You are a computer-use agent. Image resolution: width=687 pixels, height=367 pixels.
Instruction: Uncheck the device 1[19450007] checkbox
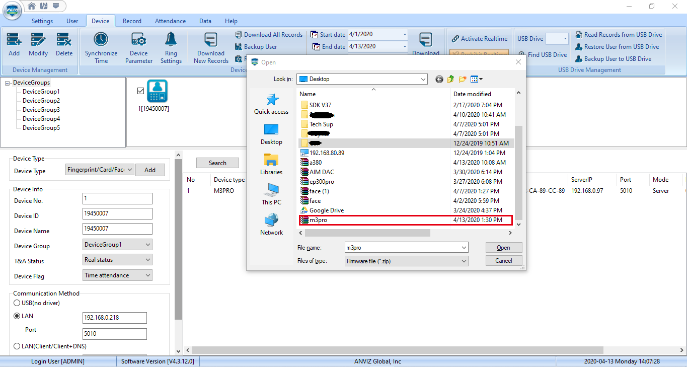coord(140,91)
